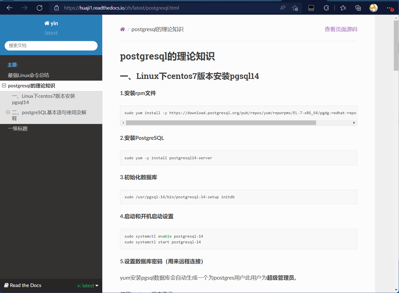
Task: Click the postgresql-14-setup initdb code line
Action: [x=179, y=197]
